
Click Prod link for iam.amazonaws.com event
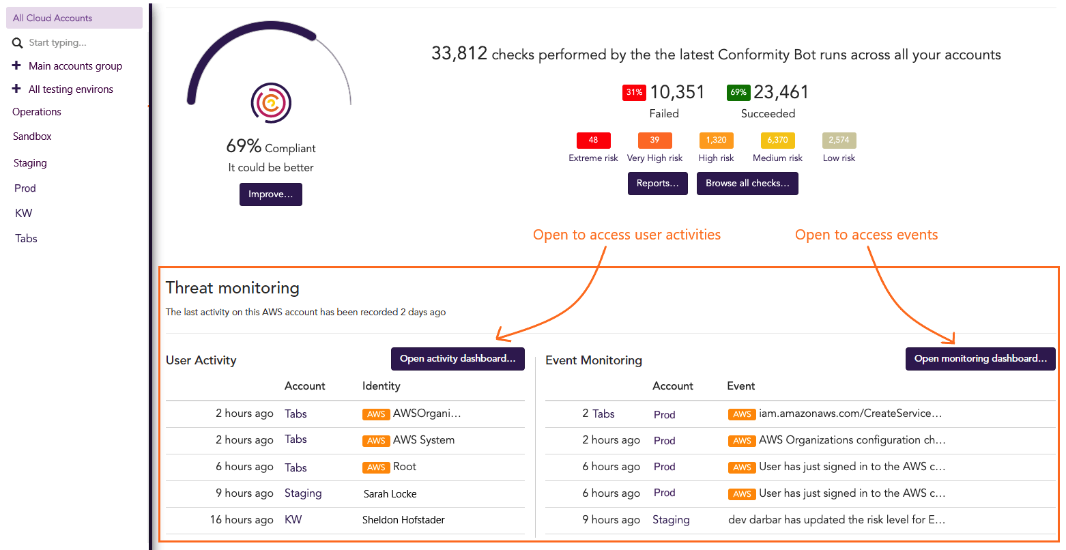point(664,415)
